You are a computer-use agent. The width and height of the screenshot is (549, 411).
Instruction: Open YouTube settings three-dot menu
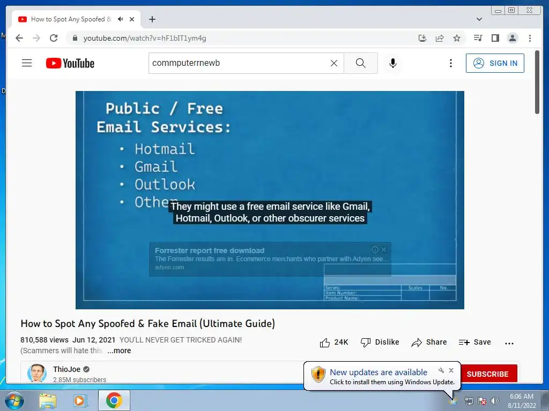(x=450, y=63)
